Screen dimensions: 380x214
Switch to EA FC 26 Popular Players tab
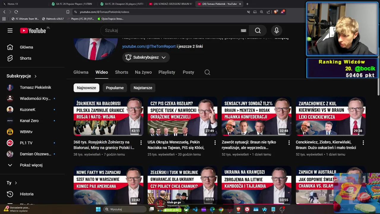(x=73, y=4)
